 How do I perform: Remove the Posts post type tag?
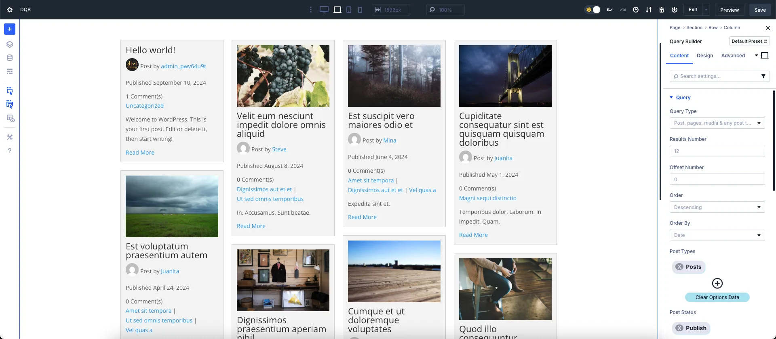point(680,267)
